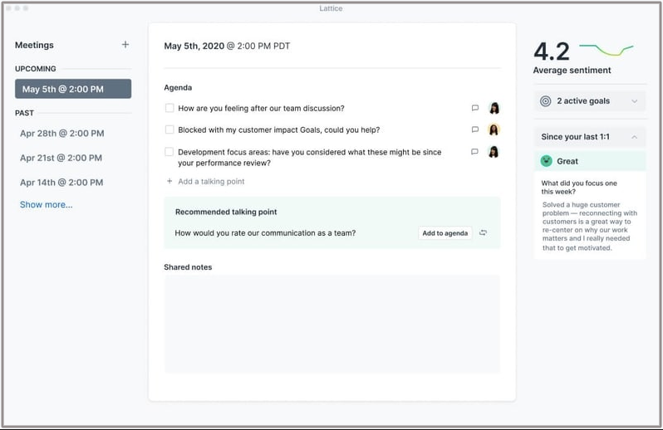Click the May 5th, 2020 meeting header
This screenshot has width=663, height=430.
point(227,46)
